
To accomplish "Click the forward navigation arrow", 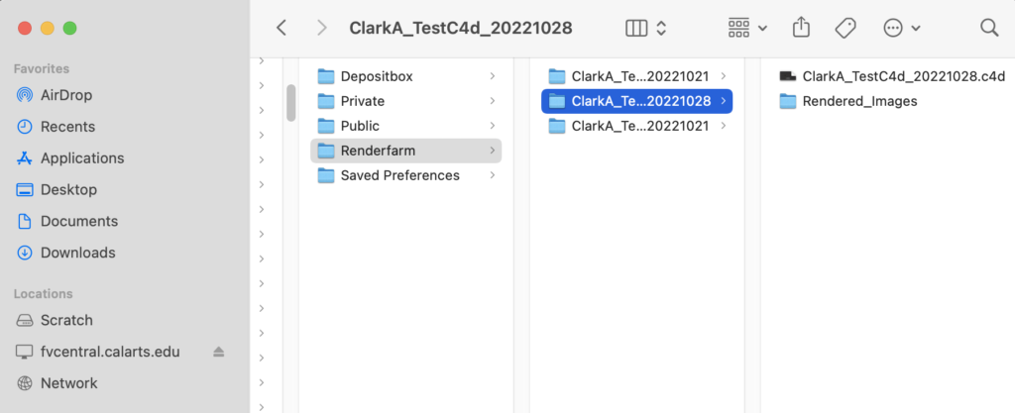I will [321, 28].
